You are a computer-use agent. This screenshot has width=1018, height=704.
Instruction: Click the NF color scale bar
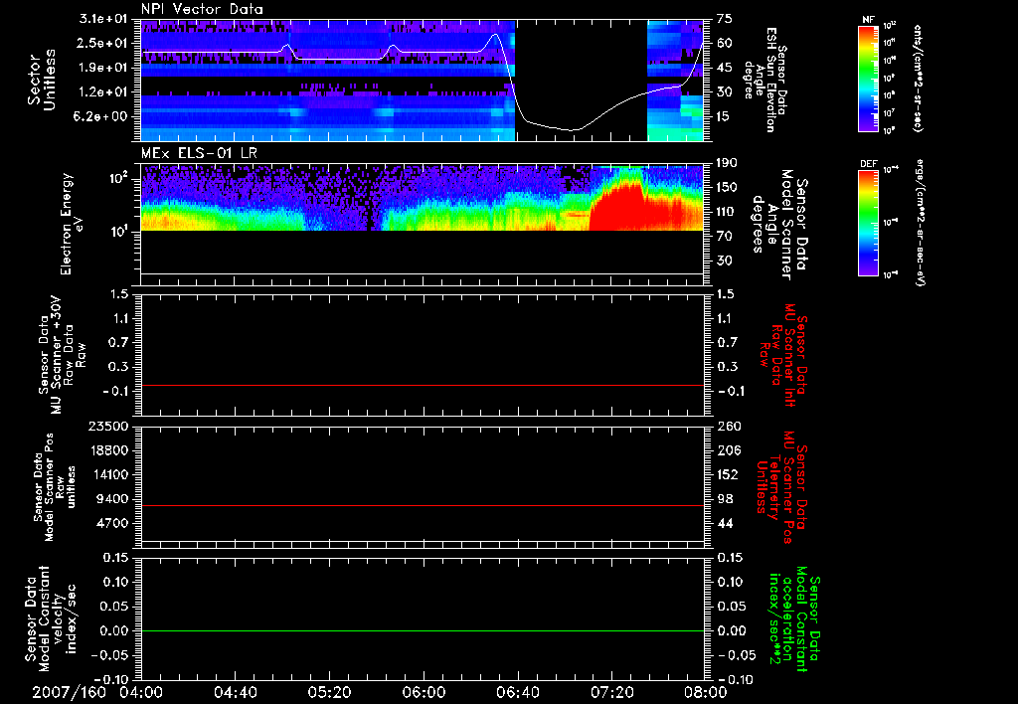[869, 79]
